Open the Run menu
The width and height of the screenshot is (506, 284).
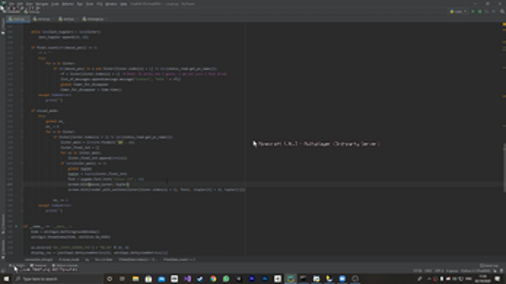80,4
